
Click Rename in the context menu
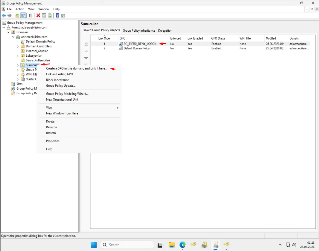click(x=51, y=127)
